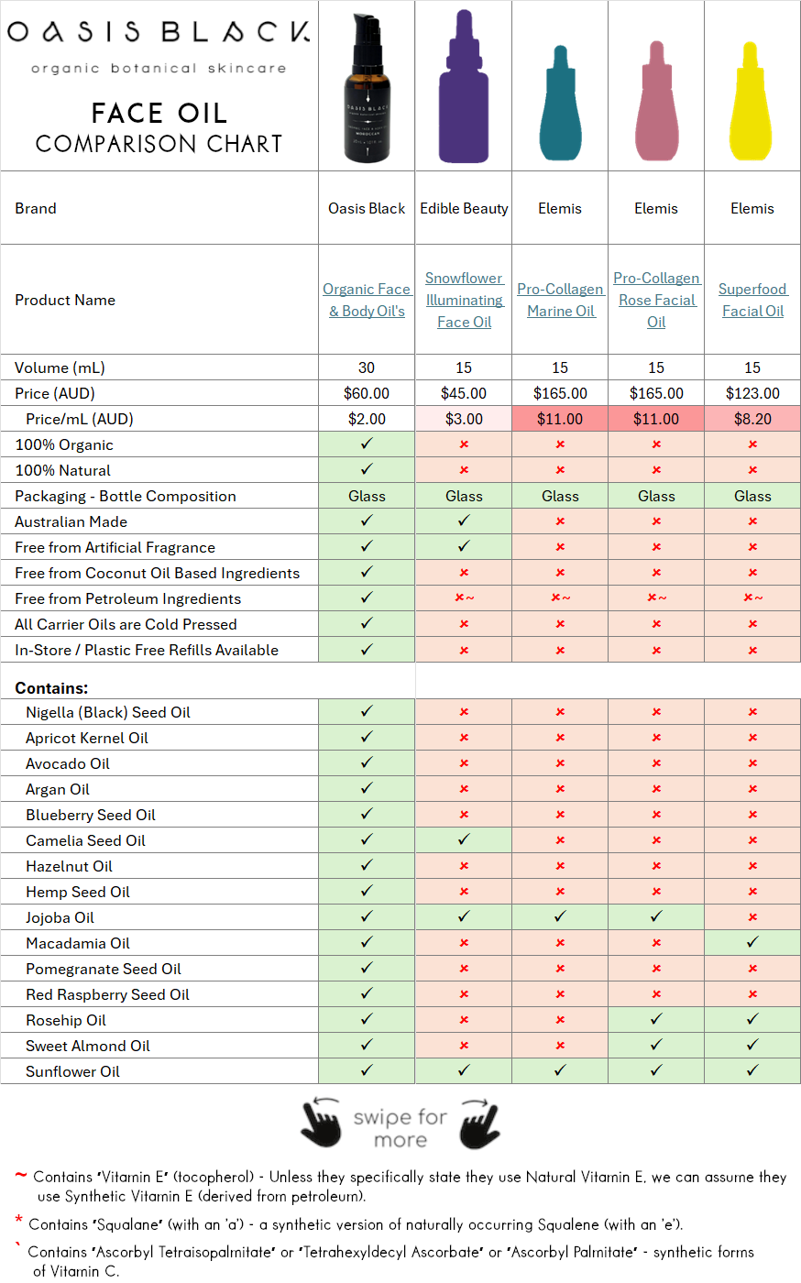Click the 'swipe for more' text
The width and height of the screenshot is (801, 1283).
400,1128
